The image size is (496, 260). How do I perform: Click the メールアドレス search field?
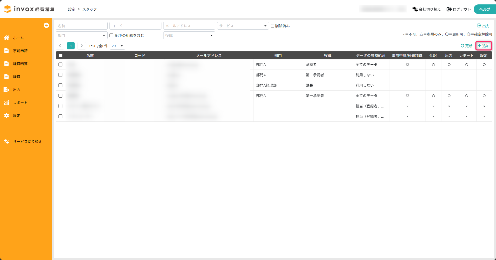tap(189, 26)
